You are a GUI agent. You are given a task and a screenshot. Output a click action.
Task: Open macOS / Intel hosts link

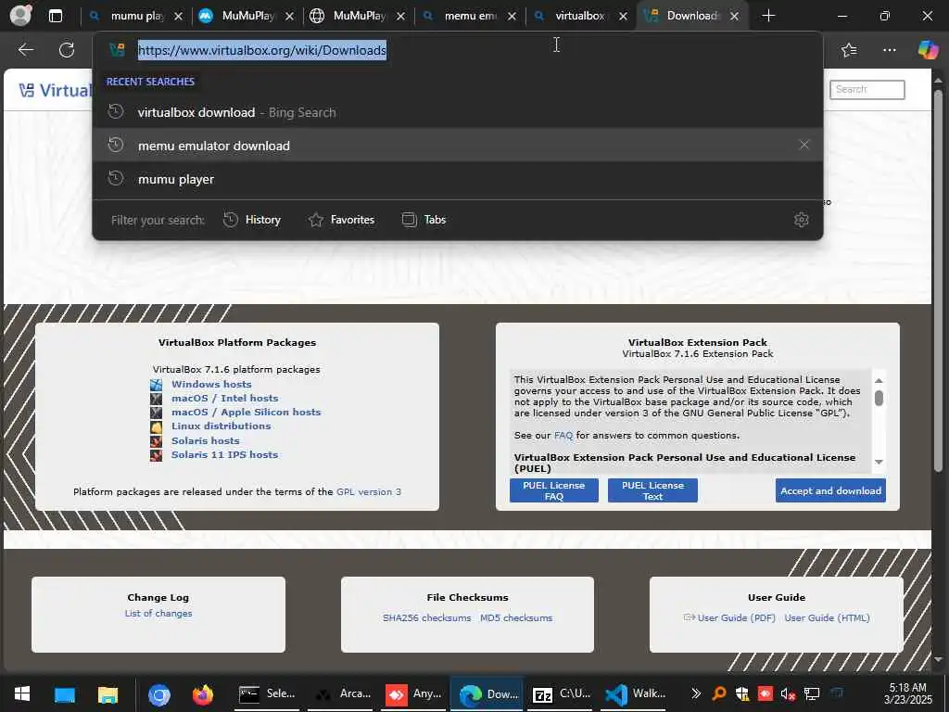224,398
